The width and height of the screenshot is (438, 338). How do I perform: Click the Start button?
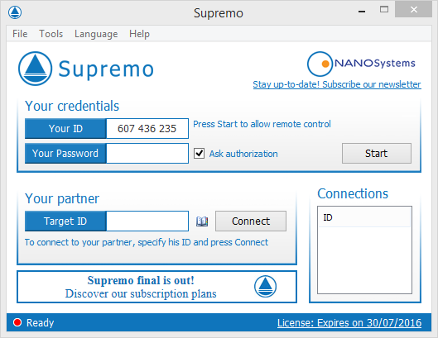(x=377, y=154)
